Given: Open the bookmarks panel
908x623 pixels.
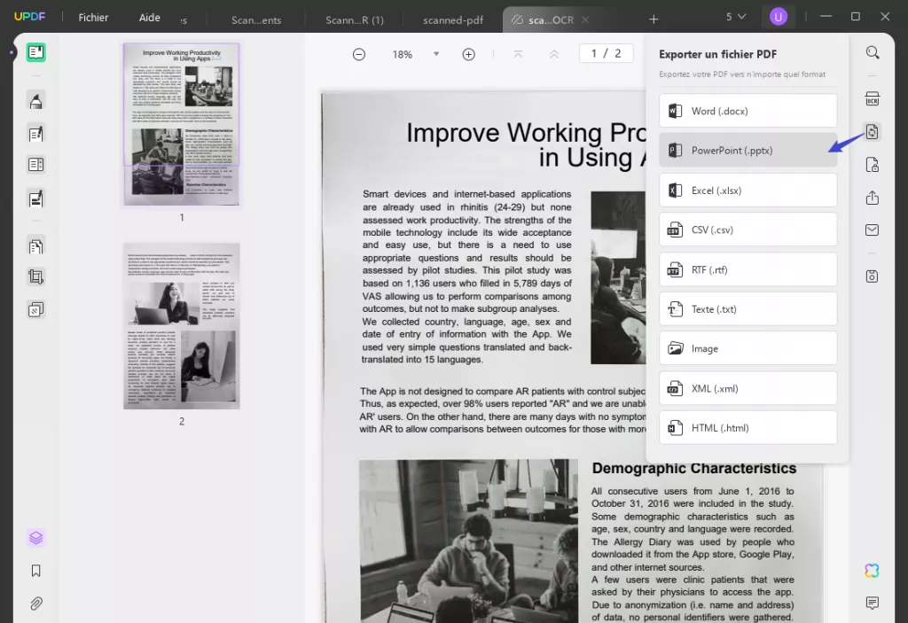Looking at the screenshot, I should 35,571.
